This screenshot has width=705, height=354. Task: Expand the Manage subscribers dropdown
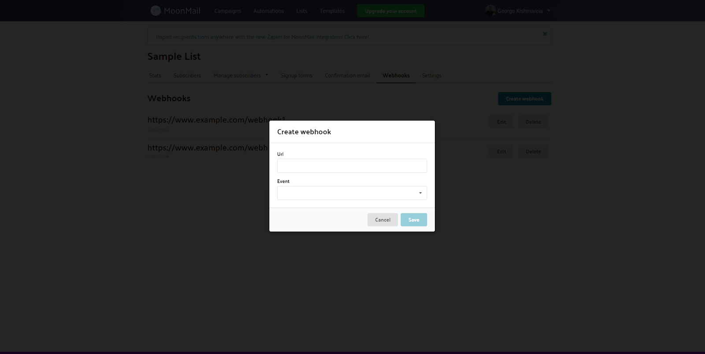pyautogui.click(x=241, y=76)
